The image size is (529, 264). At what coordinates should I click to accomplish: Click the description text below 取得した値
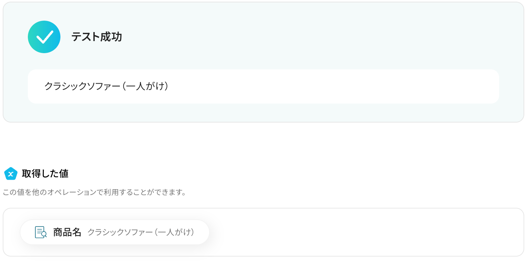click(x=94, y=193)
